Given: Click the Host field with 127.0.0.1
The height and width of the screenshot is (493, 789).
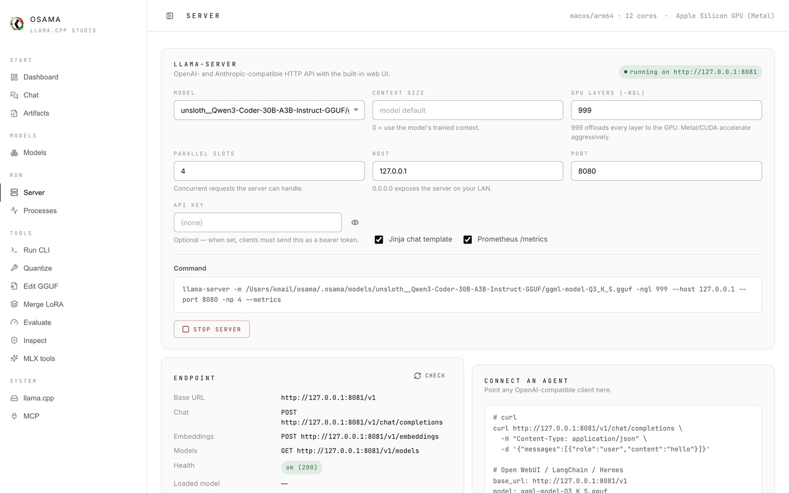Looking at the screenshot, I should click(x=467, y=171).
